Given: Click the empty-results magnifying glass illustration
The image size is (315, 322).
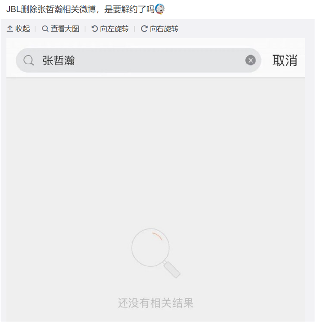Looking at the screenshot, I should pyautogui.click(x=156, y=253).
